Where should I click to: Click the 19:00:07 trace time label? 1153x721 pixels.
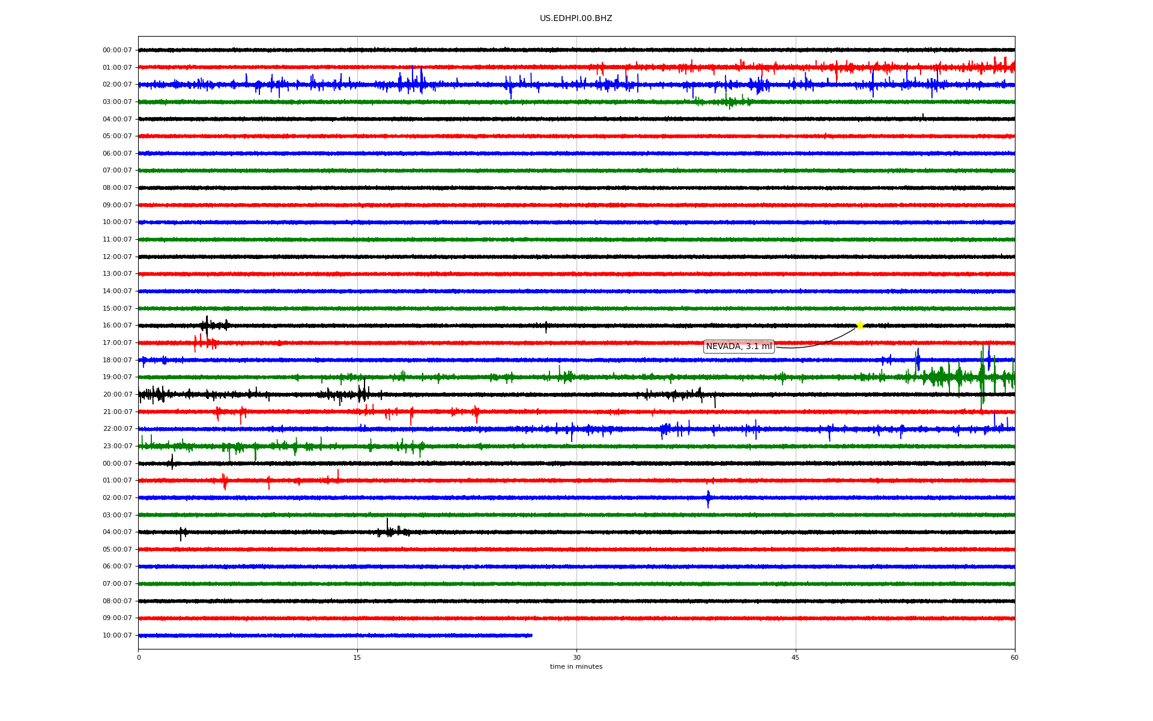(117, 377)
